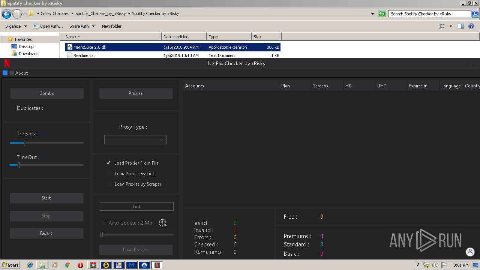
Task: Click the Accounts column header
Action: click(x=231, y=86)
